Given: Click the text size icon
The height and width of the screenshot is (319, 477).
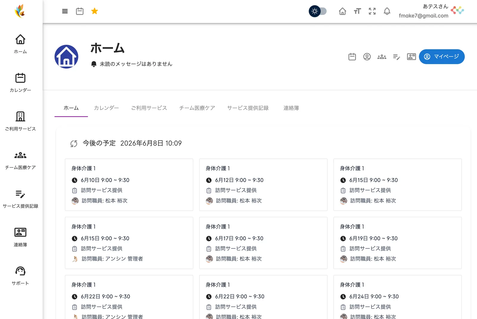Looking at the screenshot, I should click(x=357, y=11).
